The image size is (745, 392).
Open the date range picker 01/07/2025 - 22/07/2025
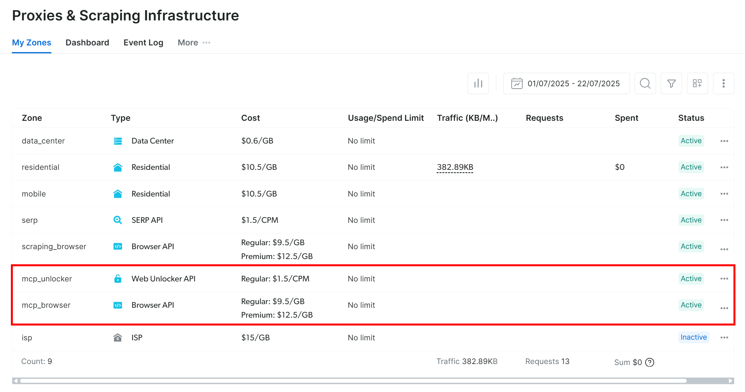pos(566,83)
